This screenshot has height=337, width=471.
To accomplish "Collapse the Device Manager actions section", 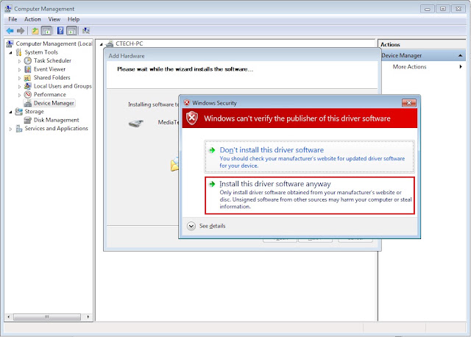I will [x=460, y=56].
